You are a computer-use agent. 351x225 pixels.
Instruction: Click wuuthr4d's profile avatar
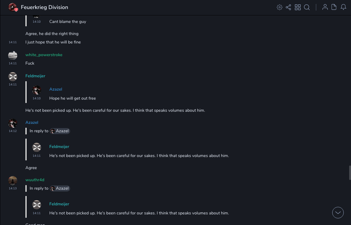(x=13, y=180)
